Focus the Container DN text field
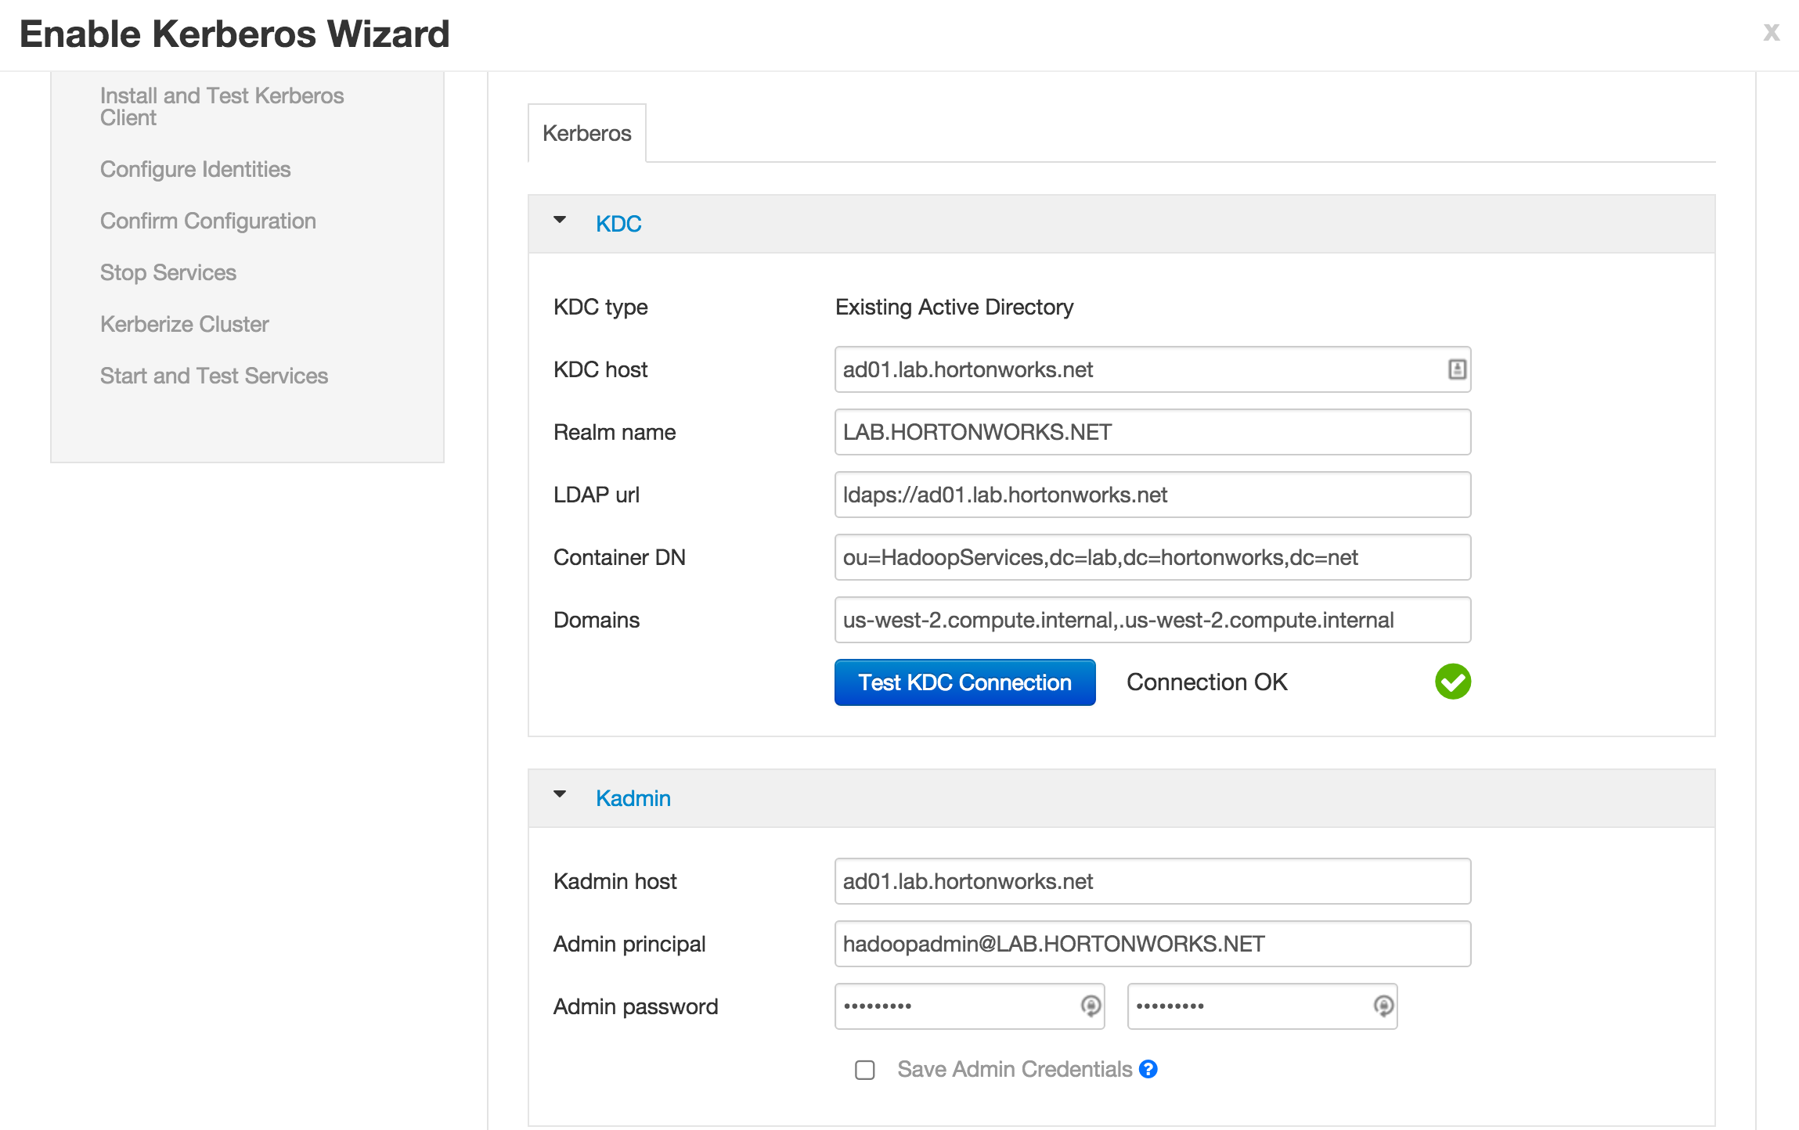The height and width of the screenshot is (1130, 1799). coord(1152,557)
